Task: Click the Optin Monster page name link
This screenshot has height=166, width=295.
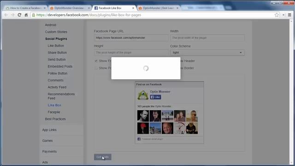Action: 160,92
